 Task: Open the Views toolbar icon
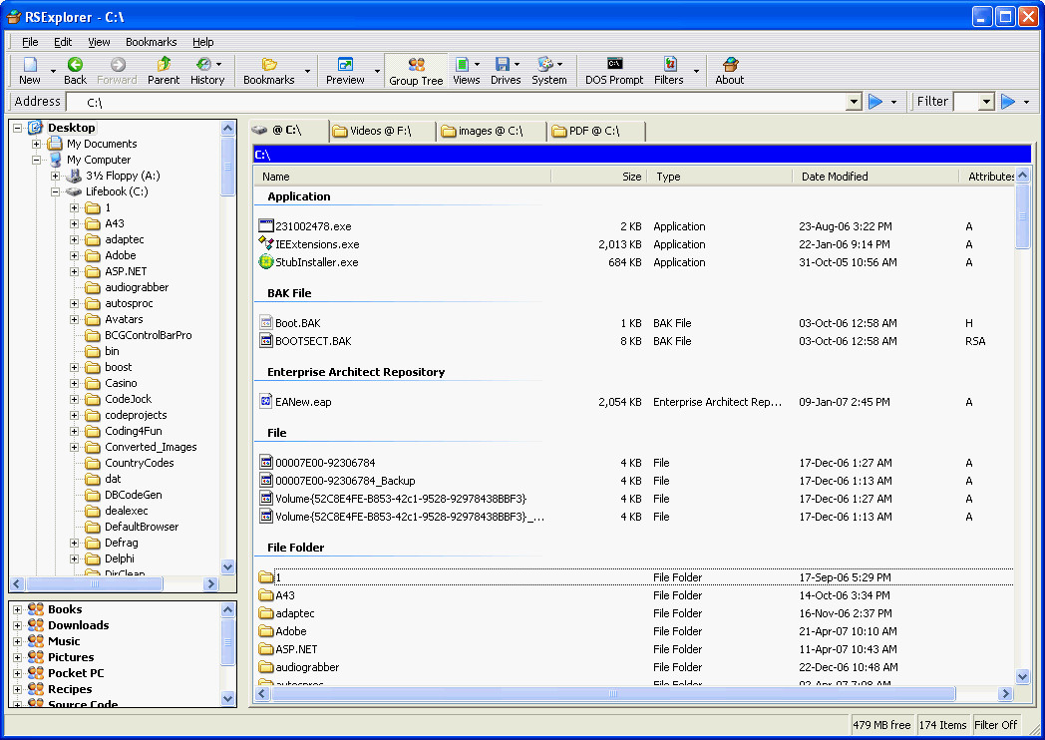[462, 64]
